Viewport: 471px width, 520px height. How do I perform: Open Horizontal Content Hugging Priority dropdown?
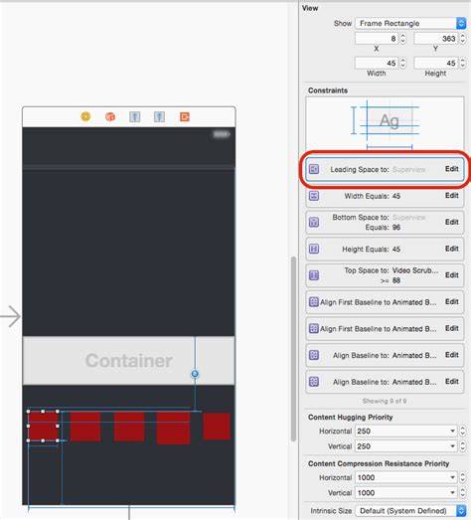tap(405, 432)
